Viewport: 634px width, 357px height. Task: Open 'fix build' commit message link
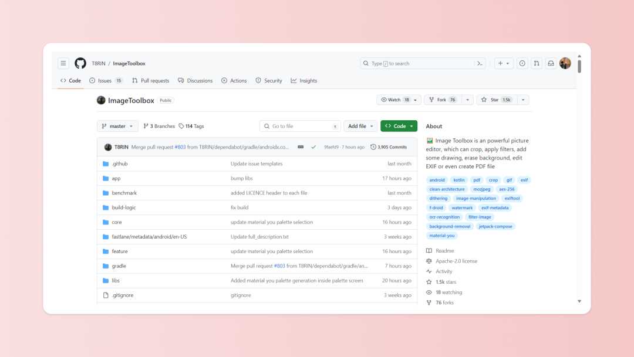pos(240,208)
